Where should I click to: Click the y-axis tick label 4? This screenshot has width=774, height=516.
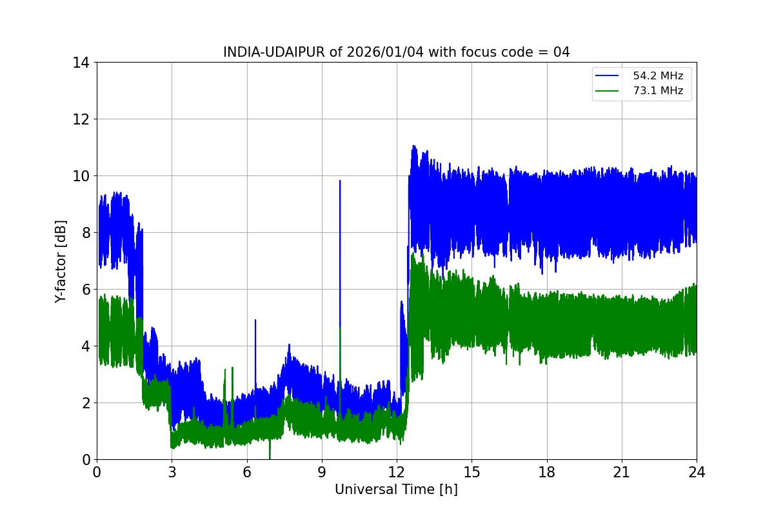[86, 346]
